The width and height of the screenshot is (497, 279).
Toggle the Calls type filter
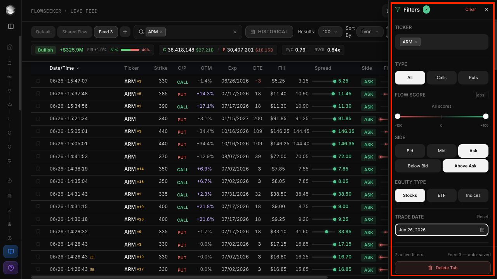441,77
